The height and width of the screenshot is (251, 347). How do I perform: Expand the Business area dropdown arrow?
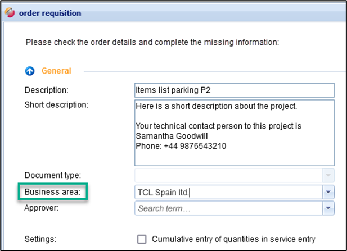pos(328,192)
